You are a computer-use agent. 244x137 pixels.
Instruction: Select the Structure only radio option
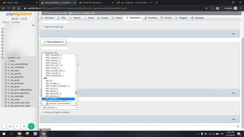43,53
